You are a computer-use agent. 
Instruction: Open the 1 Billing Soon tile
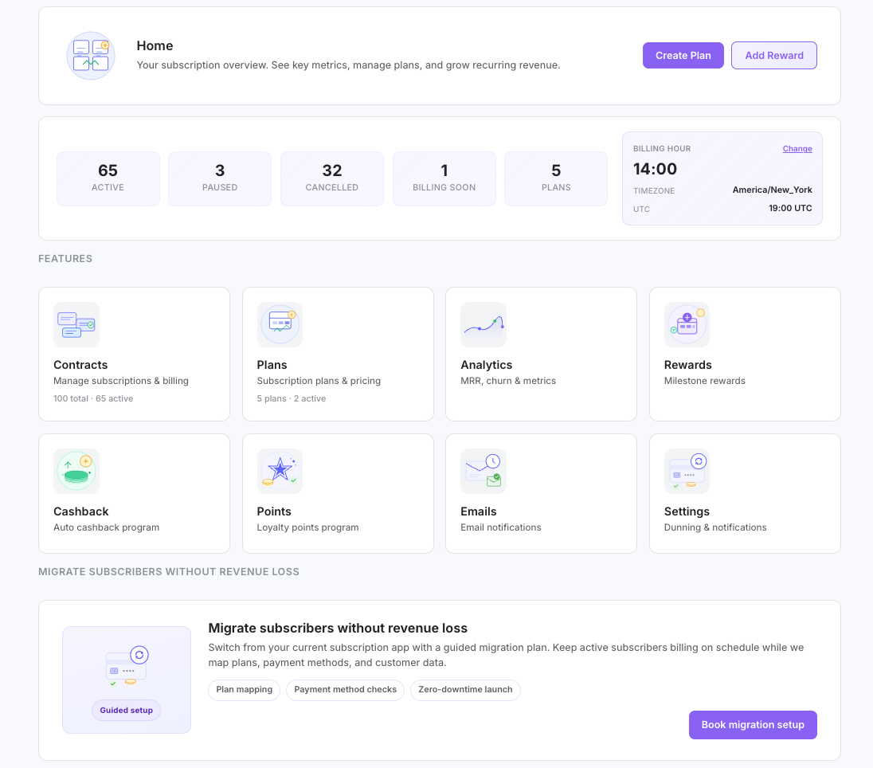(x=444, y=178)
